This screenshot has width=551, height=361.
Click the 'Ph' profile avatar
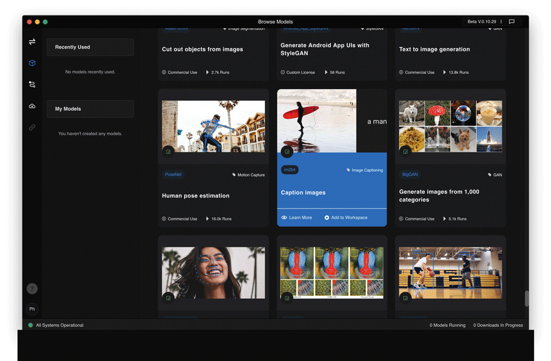pos(32,309)
